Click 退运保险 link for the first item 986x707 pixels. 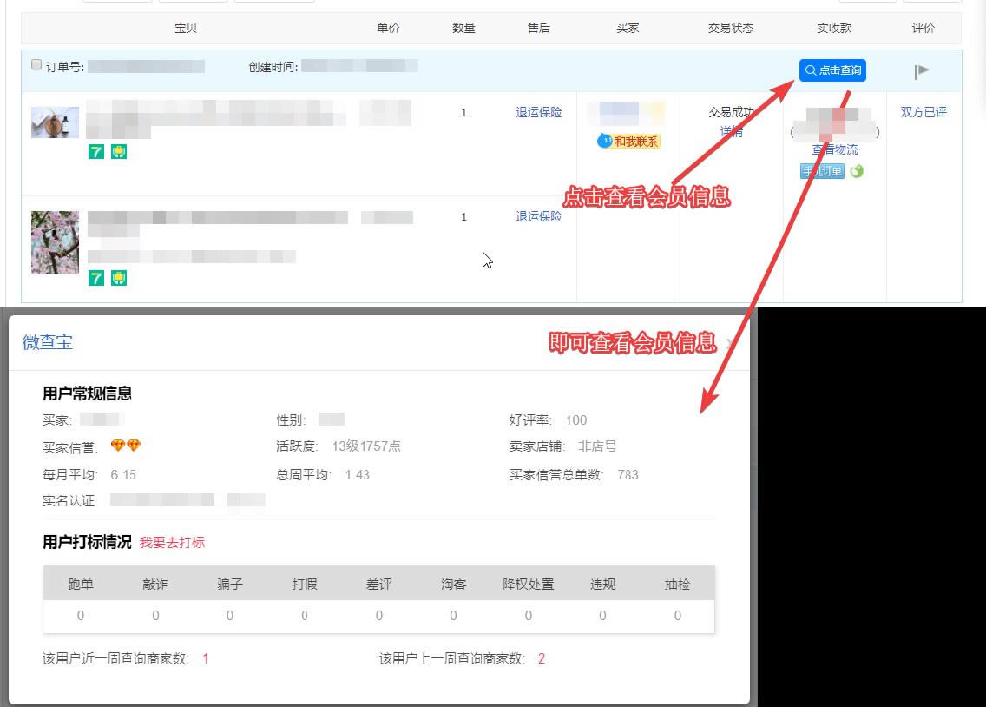tap(538, 112)
